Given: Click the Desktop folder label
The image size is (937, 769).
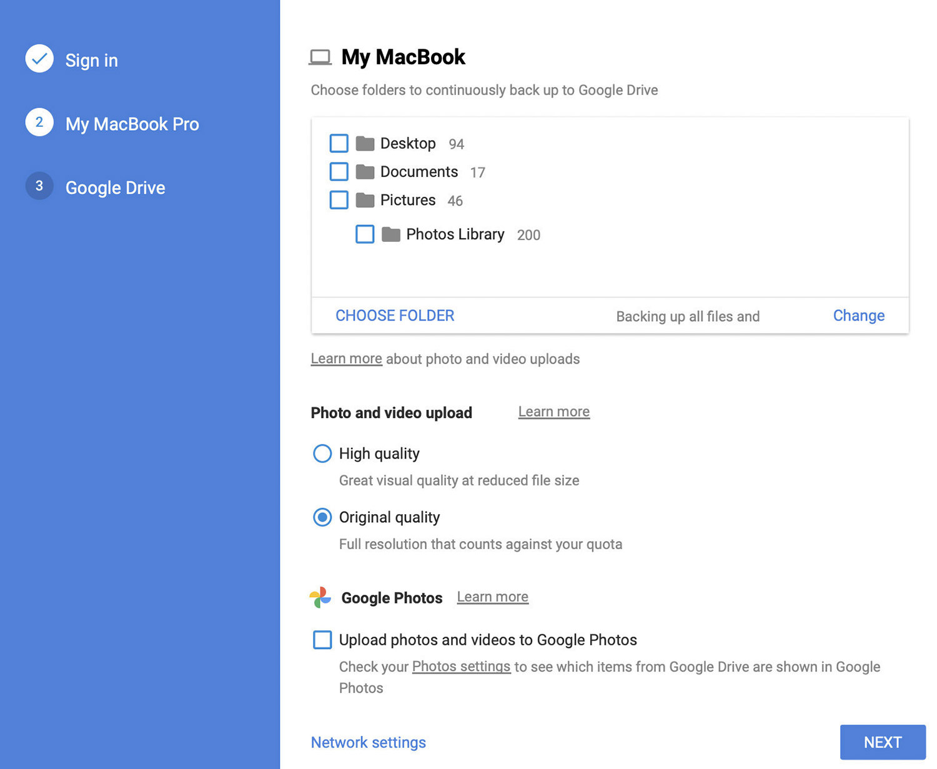Looking at the screenshot, I should (408, 143).
